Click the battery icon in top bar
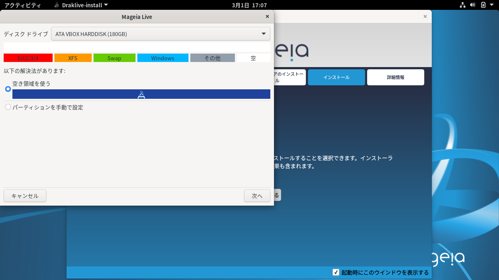Viewport: 499px width, 280px height. (483, 5)
